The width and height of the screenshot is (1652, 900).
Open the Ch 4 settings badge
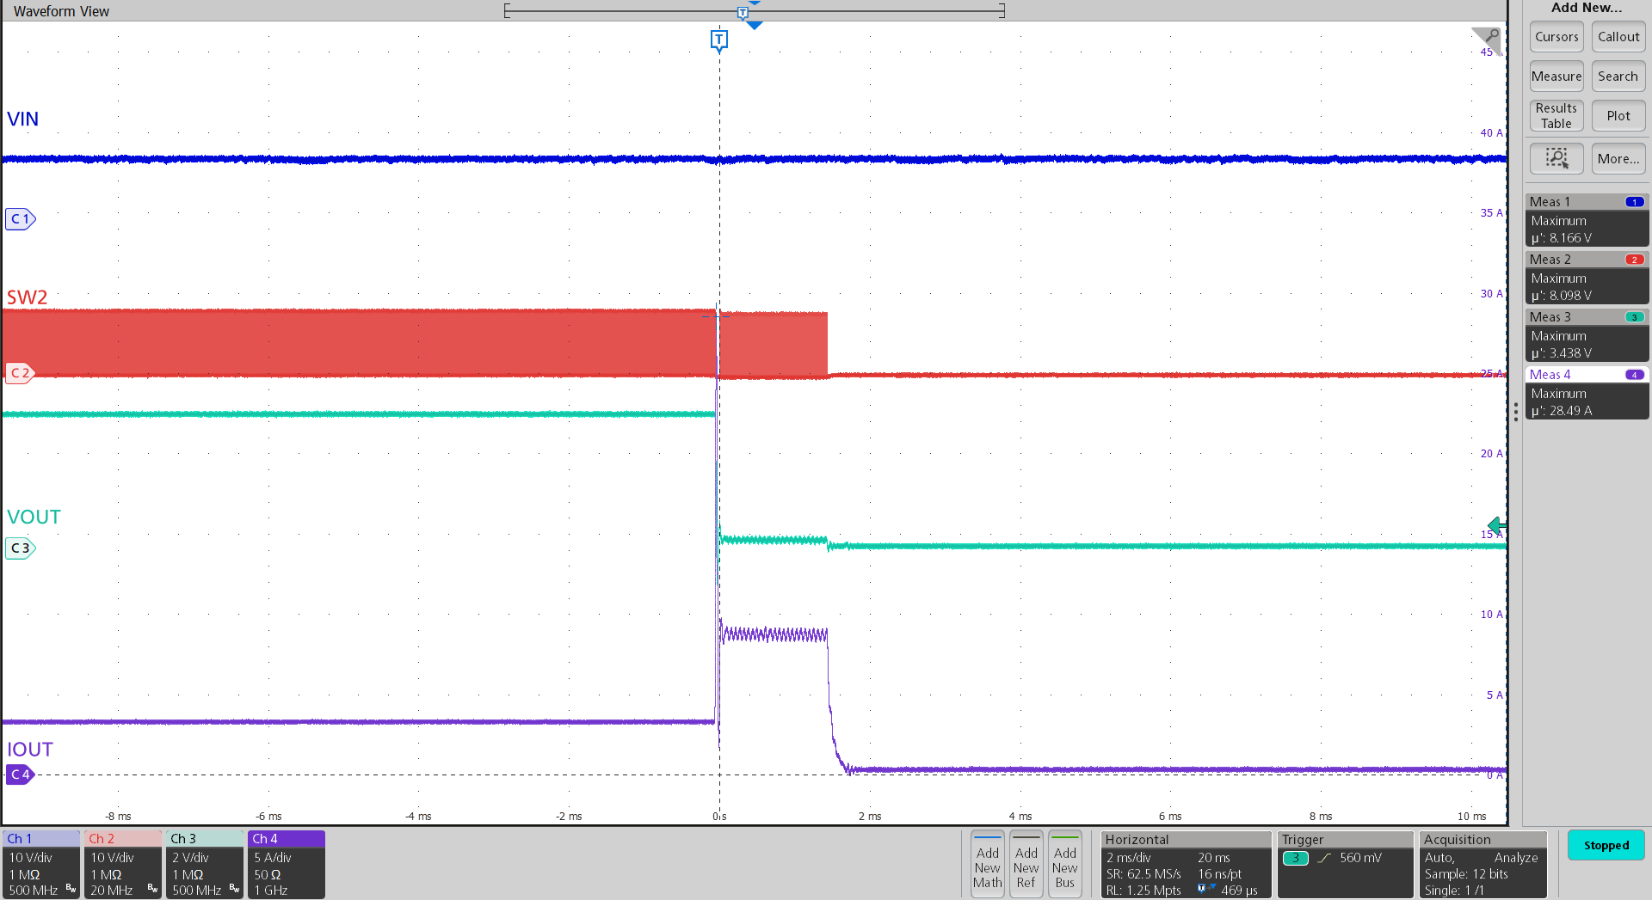(287, 865)
